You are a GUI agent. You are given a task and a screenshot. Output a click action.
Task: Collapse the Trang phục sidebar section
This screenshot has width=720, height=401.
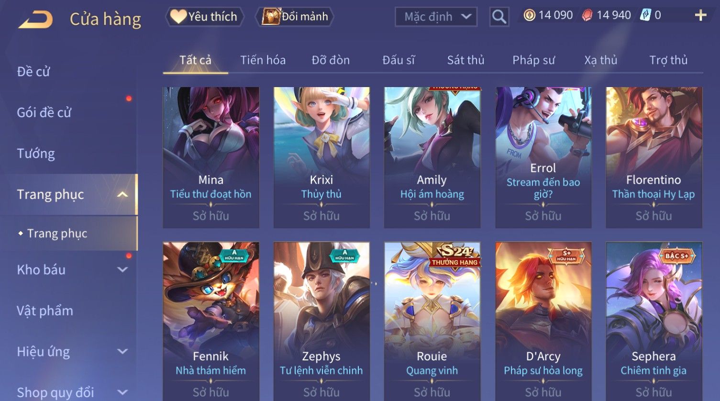pos(122,194)
